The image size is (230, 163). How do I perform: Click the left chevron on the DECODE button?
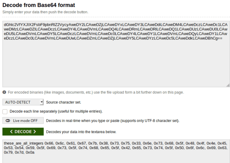coord(12,132)
